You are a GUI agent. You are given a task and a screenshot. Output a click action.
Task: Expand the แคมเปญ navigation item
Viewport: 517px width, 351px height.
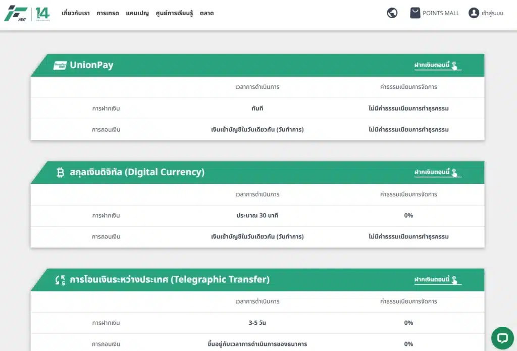(137, 14)
